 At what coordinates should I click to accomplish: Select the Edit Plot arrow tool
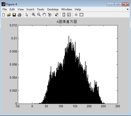(27, 15)
